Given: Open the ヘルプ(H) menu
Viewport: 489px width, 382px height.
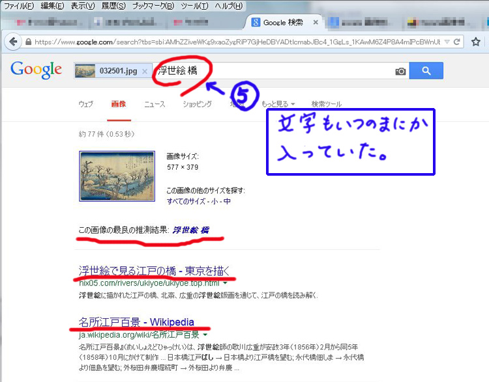Looking at the screenshot, I should 229,6.
